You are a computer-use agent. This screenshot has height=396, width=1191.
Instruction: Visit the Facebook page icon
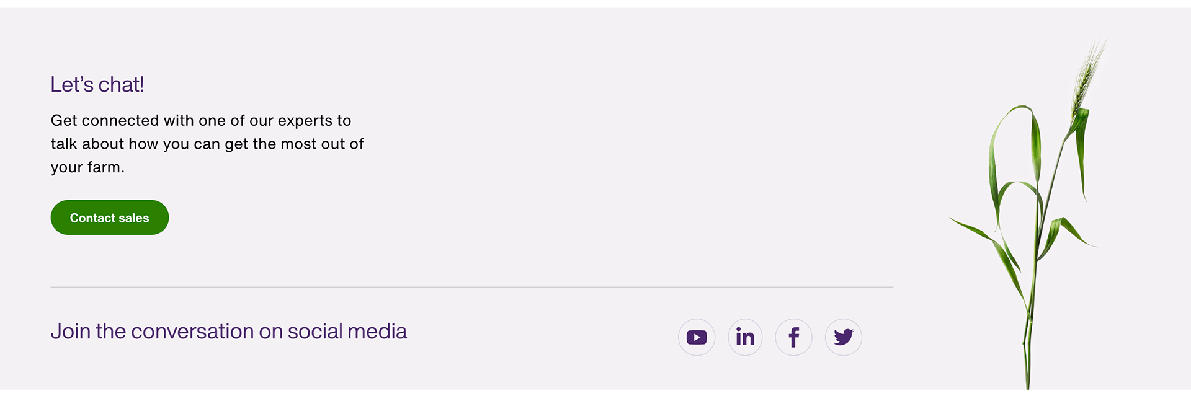[x=793, y=337]
